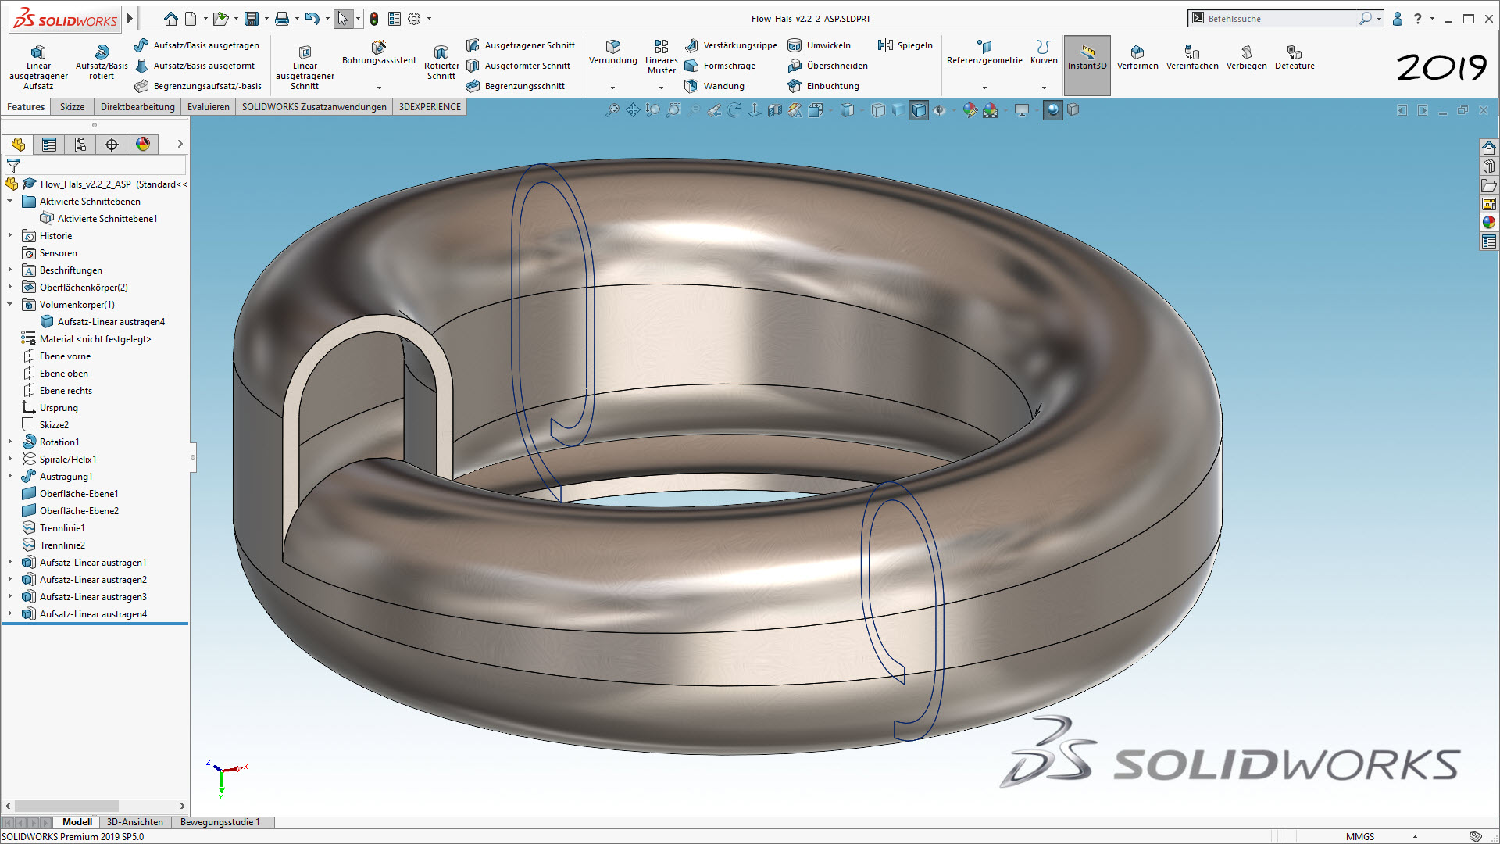Screen dimensions: 1500x844
Task: Switch to the Bewegungsstudie 1 tab
Action: click(x=220, y=822)
